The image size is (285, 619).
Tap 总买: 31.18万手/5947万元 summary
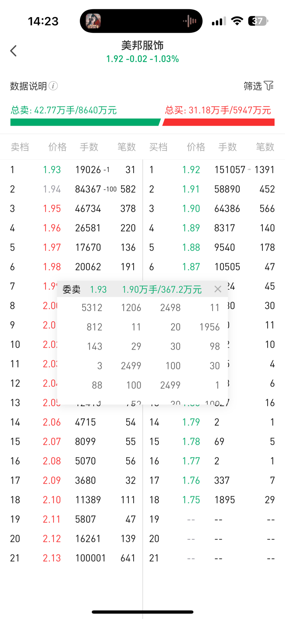[218, 110]
